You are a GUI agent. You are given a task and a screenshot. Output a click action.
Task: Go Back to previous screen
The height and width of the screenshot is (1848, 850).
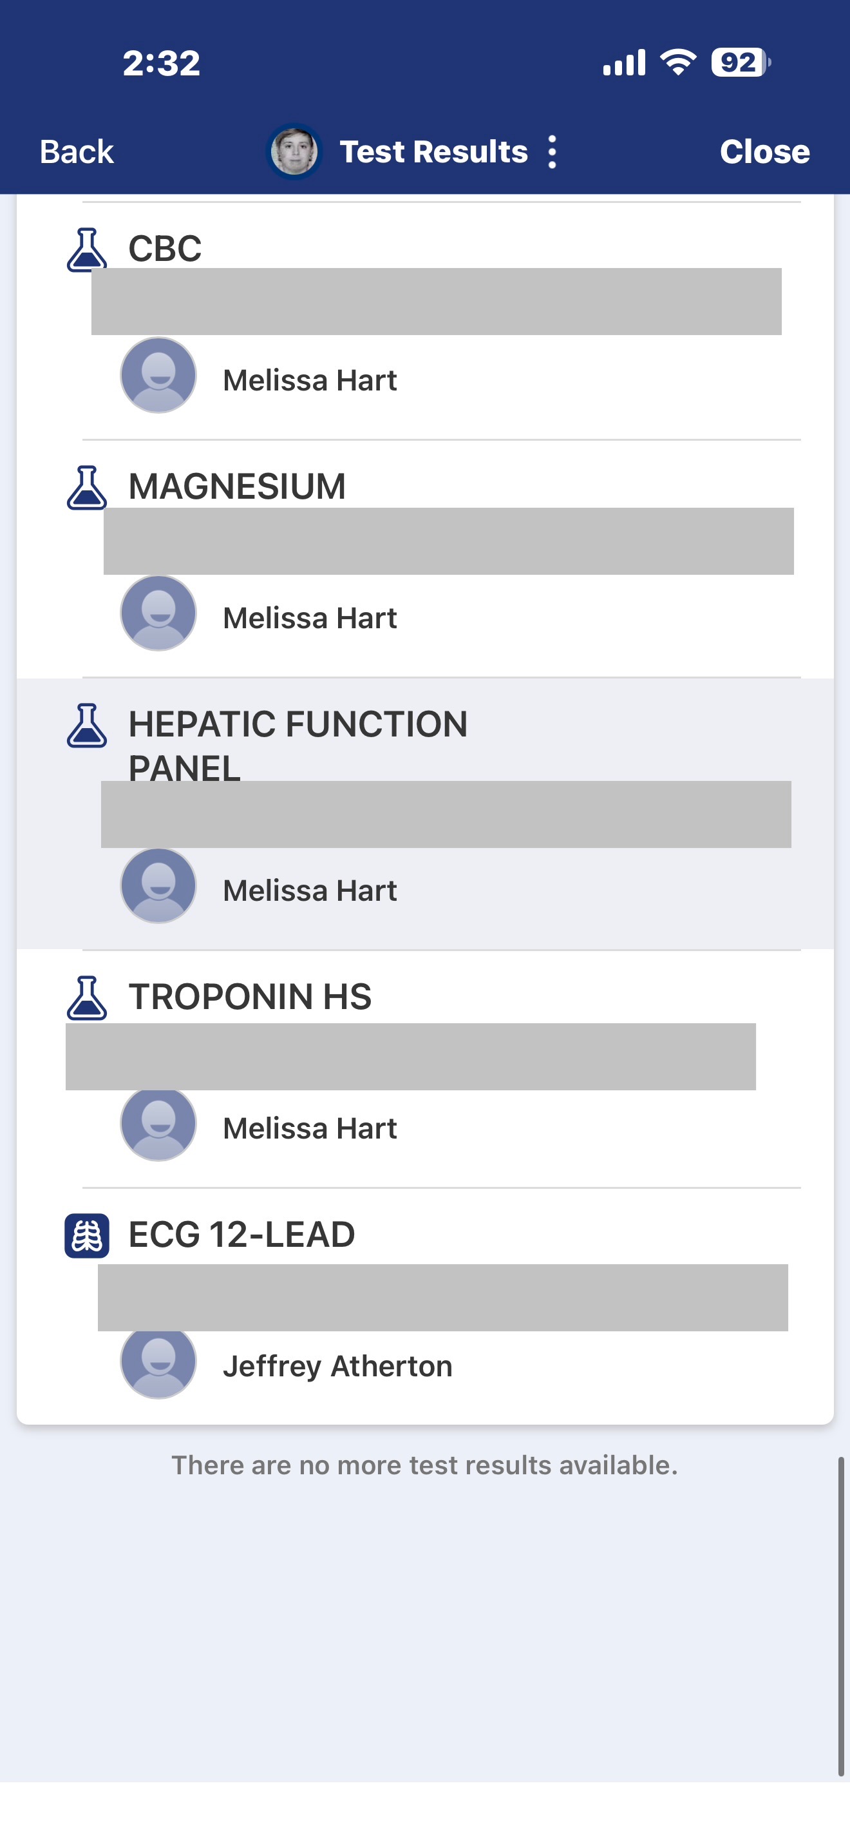pos(77,152)
